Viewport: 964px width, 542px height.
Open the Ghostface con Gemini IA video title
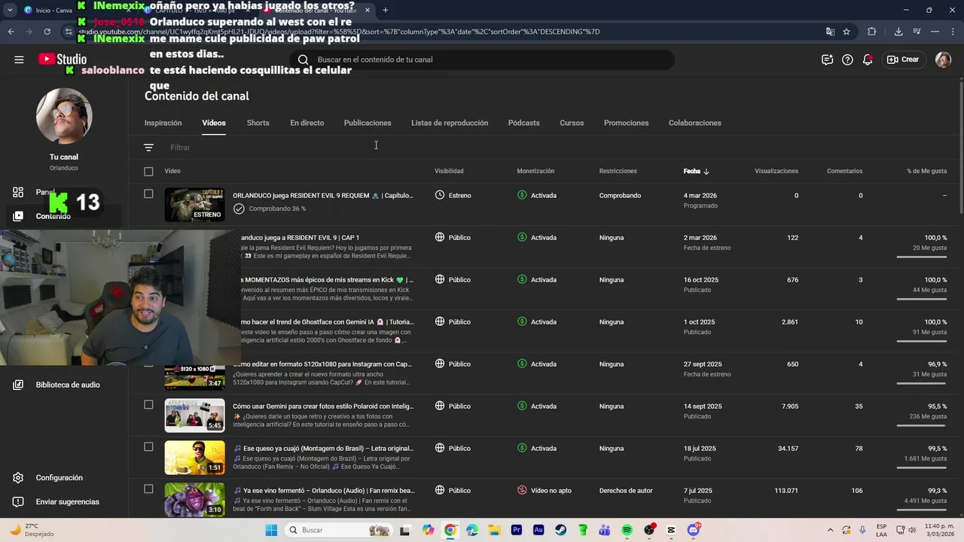pyautogui.click(x=328, y=322)
